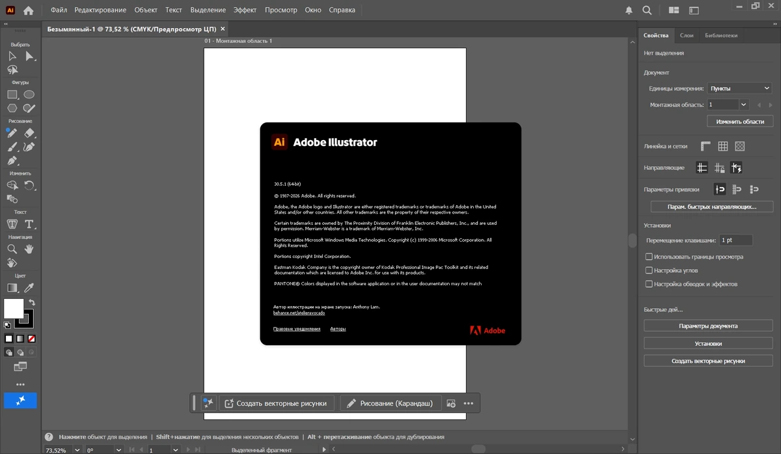Show rulers icon in Properties panel
The width and height of the screenshot is (781, 454).
[x=706, y=147]
